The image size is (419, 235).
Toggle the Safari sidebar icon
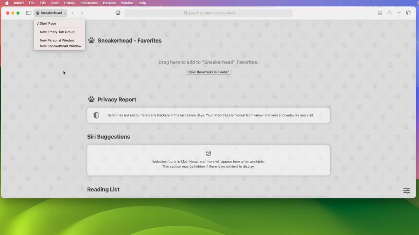(x=29, y=13)
